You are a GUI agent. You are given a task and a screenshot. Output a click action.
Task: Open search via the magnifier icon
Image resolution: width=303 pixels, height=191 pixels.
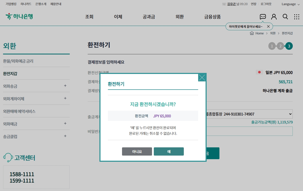tap(285, 16)
